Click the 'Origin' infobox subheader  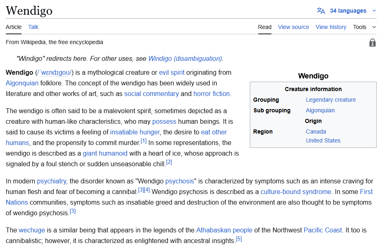(313, 121)
